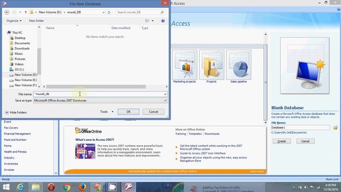Launch Firefox from taskbar
Image resolution: width=341 pixels, height=192 pixels.
click(82, 187)
